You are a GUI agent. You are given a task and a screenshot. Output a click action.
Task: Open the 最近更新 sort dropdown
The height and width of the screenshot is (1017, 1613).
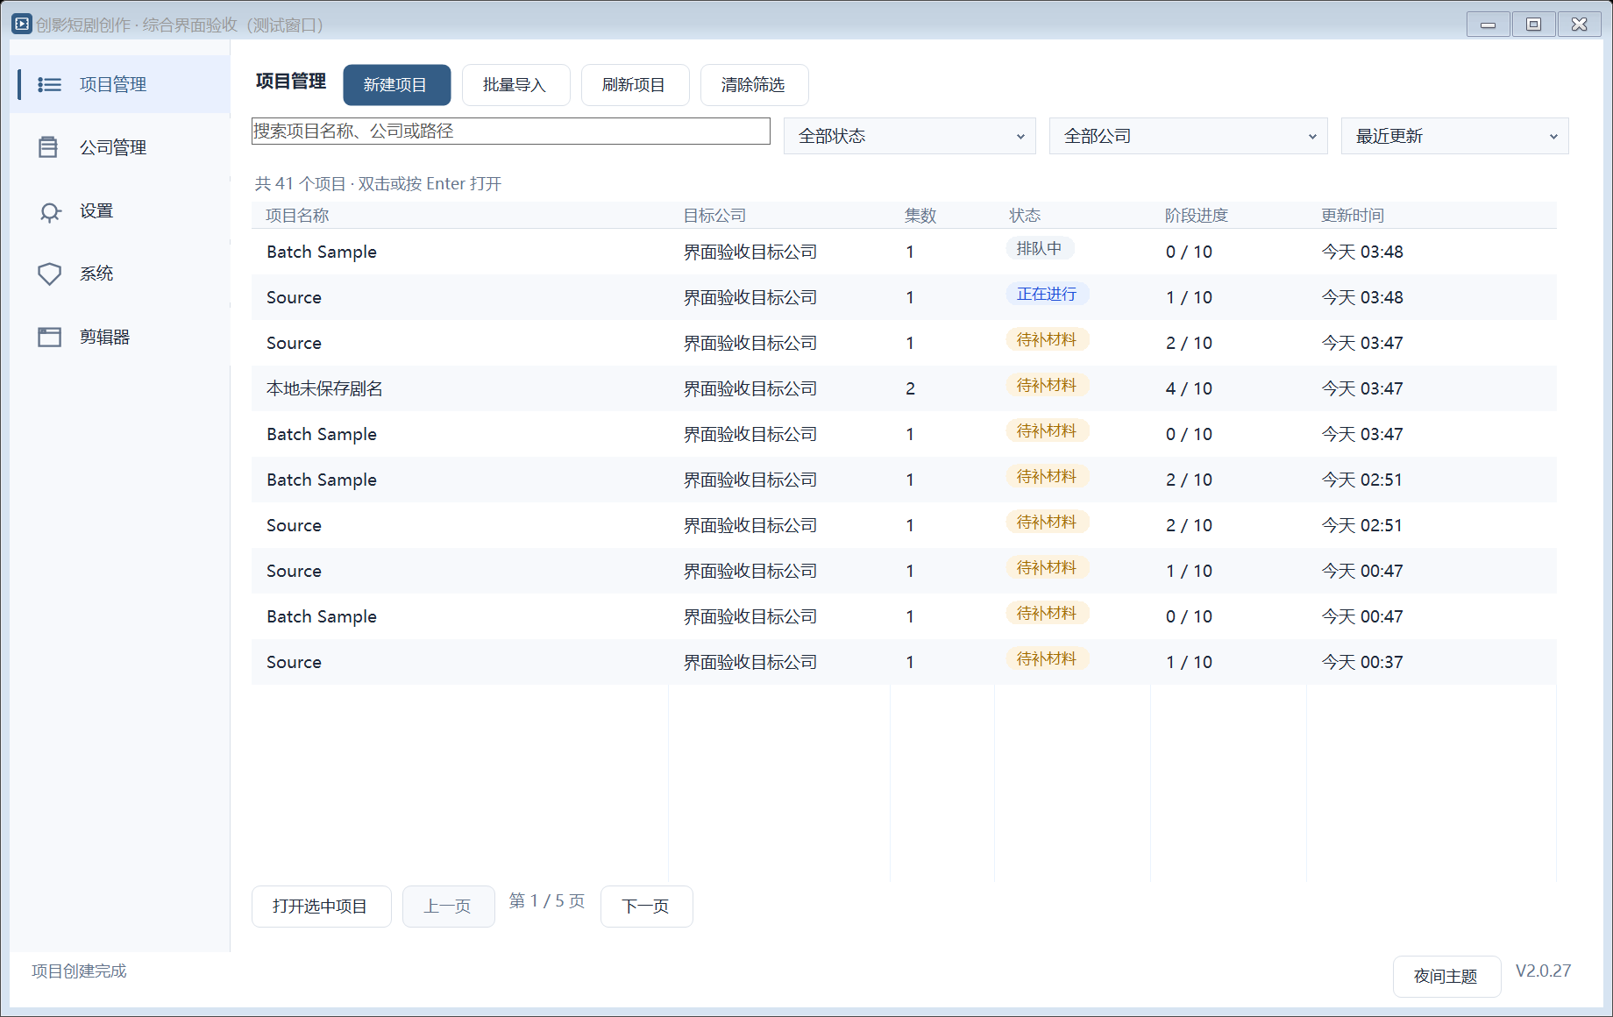[x=1455, y=136]
